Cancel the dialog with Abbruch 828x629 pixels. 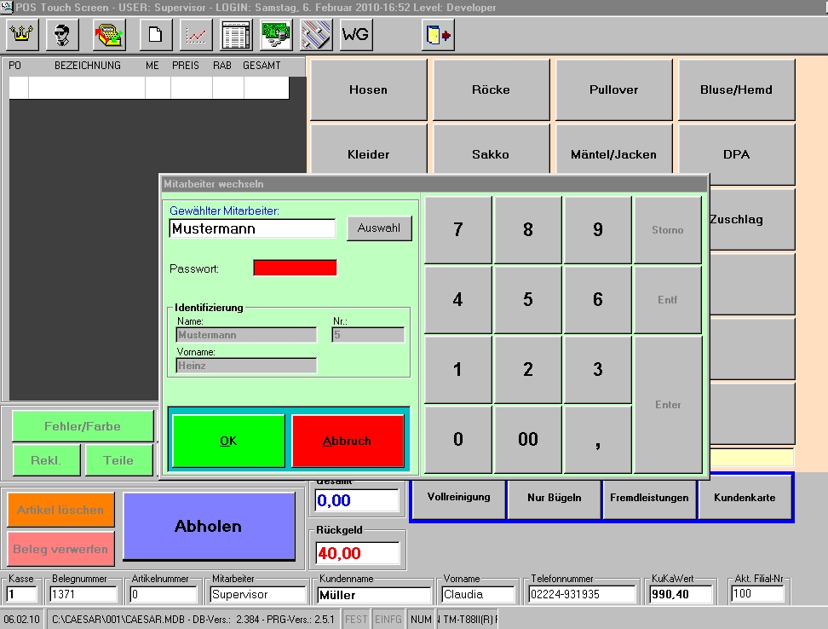click(x=347, y=441)
